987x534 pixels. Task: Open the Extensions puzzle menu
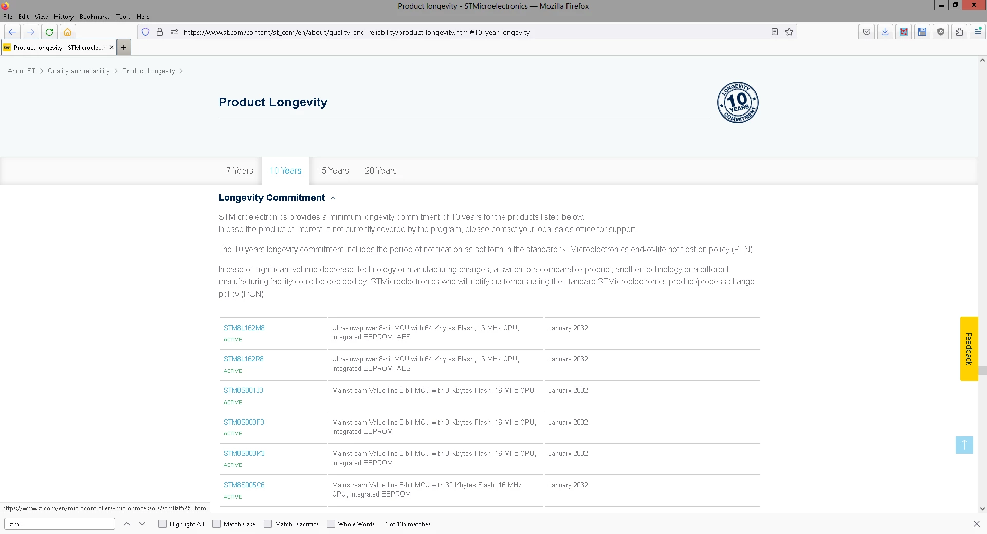click(959, 32)
